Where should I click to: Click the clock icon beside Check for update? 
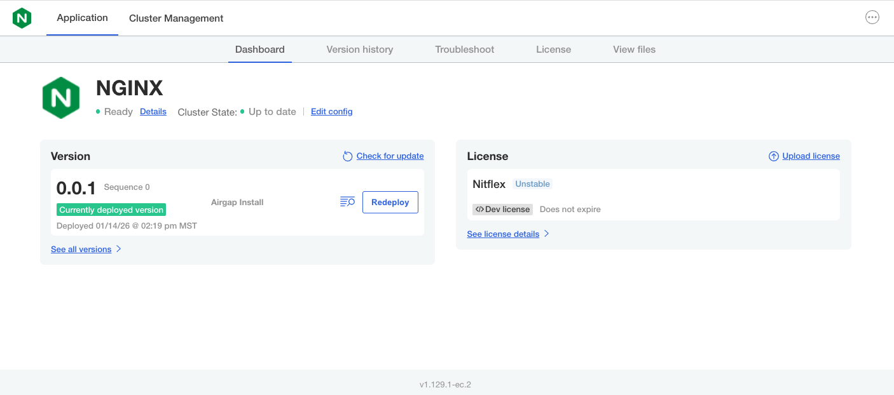[x=347, y=156]
